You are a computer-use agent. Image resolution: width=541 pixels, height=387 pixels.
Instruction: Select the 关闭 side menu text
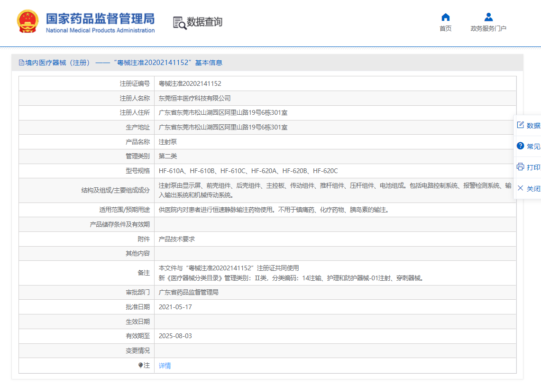[533, 188]
